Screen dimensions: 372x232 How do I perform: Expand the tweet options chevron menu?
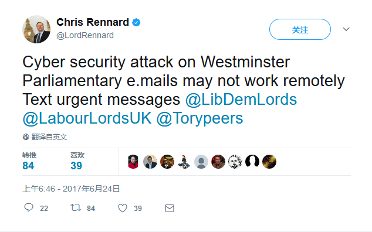coord(346,29)
